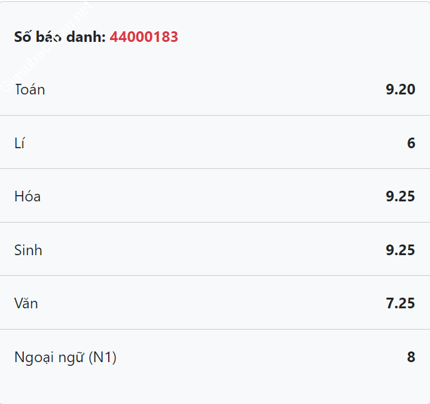
Task: Select the Hóa score value
Action: [401, 196]
